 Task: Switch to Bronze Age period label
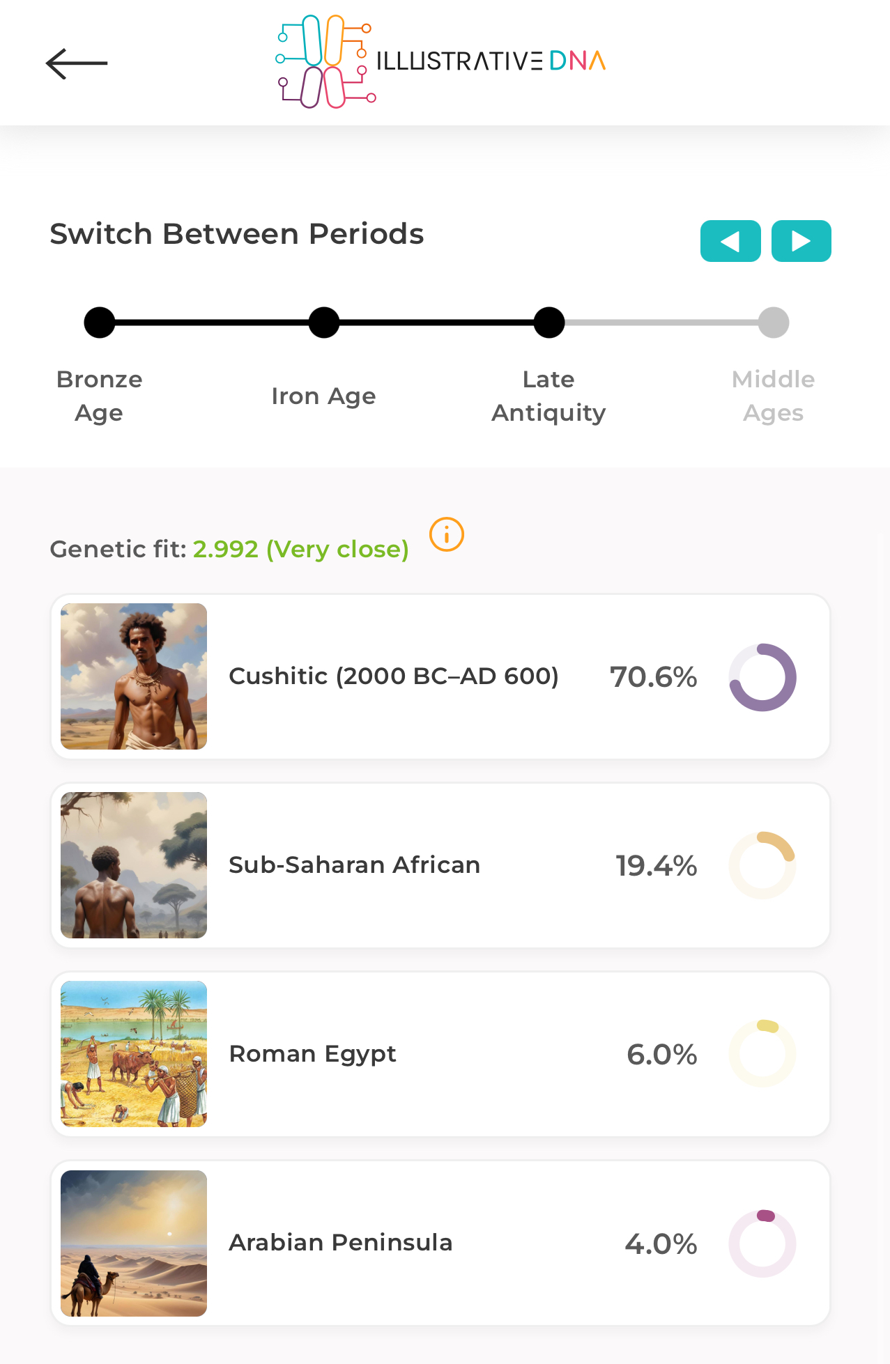click(100, 396)
